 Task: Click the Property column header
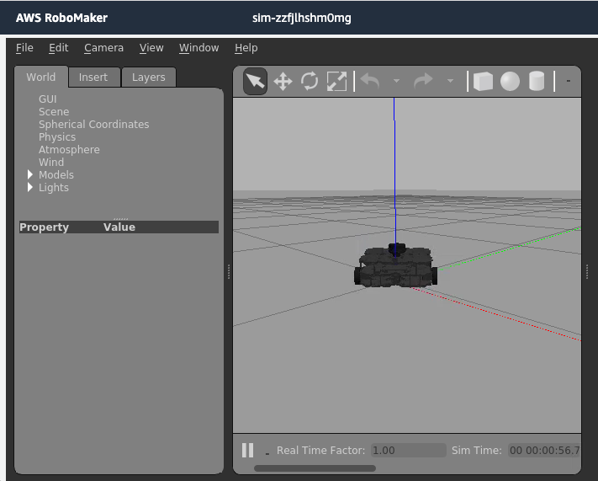point(45,227)
